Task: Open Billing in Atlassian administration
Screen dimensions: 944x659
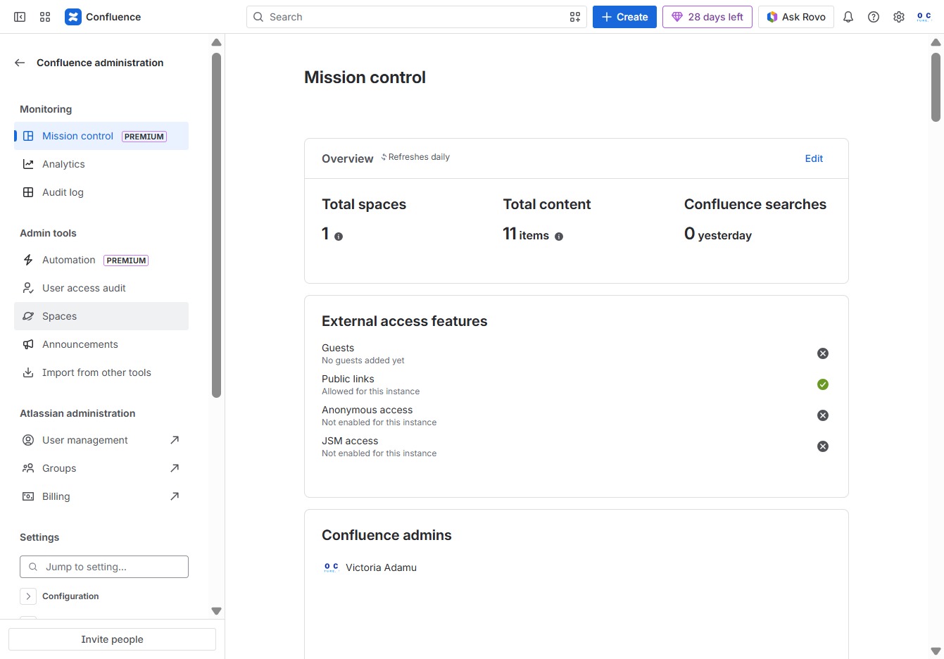Action: (101, 496)
